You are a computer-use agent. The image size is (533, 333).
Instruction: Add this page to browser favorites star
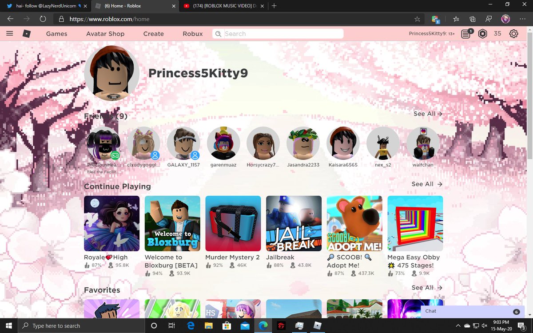tap(417, 19)
